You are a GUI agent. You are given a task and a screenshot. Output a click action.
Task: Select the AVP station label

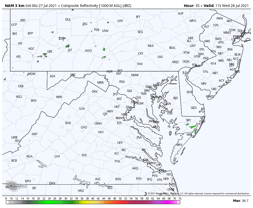click(x=181, y=14)
